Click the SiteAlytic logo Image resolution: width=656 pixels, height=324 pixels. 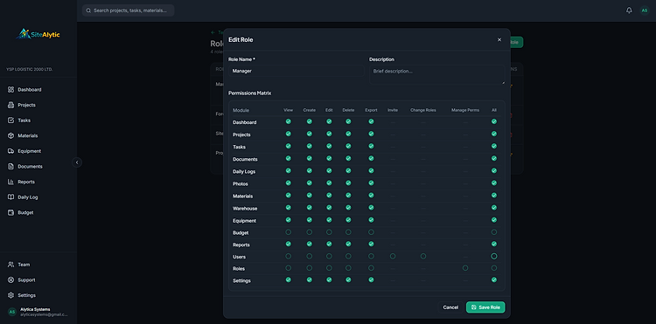[38, 34]
